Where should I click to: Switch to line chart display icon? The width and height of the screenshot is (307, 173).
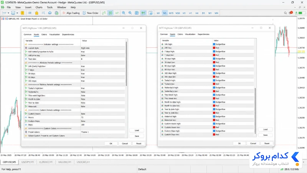(117, 13)
